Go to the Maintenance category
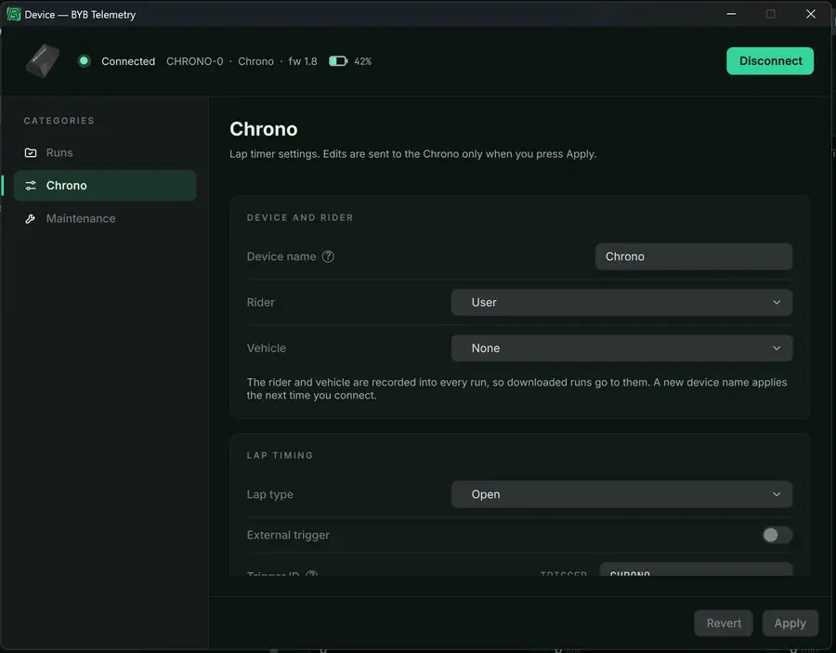 [105, 218]
